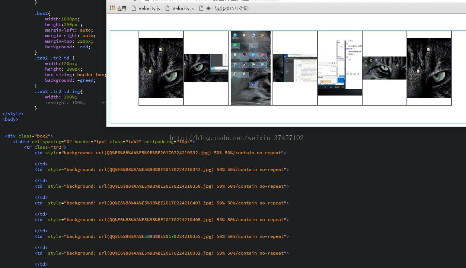Open the 应用 apps grid shortcut
This screenshot has width=466, height=268.
[118, 8]
